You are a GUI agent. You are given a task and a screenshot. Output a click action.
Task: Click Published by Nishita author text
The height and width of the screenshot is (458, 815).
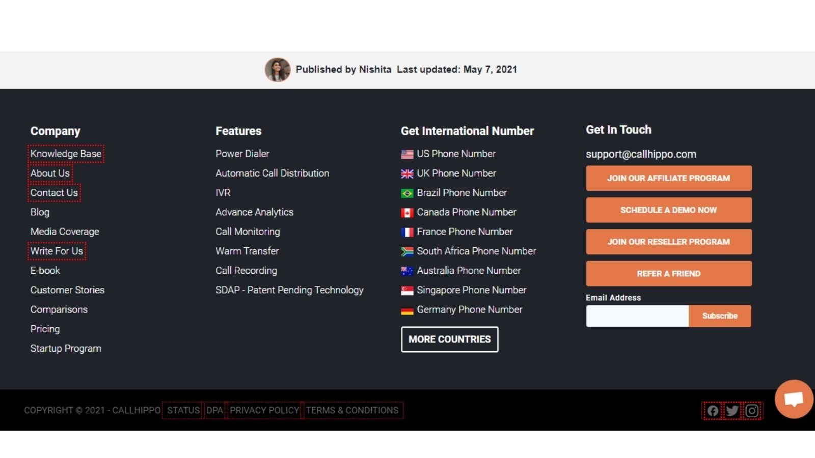[343, 70]
